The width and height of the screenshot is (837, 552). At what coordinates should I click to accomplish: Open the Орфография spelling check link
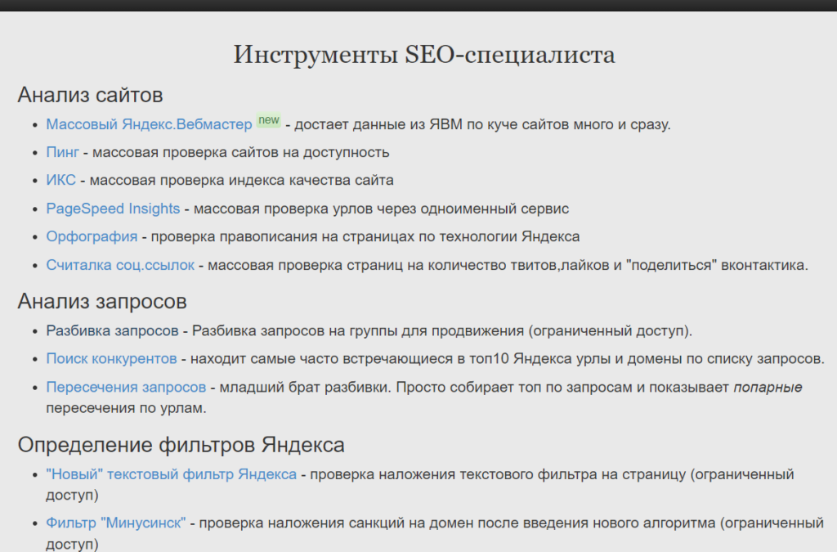(x=92, y=236)
